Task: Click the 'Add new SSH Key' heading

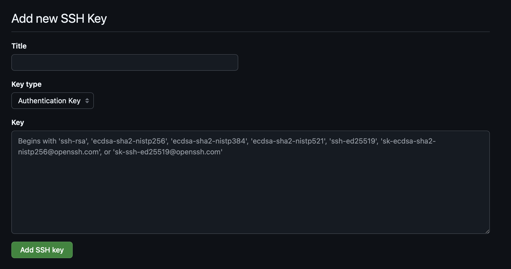Action: (59, 19)
